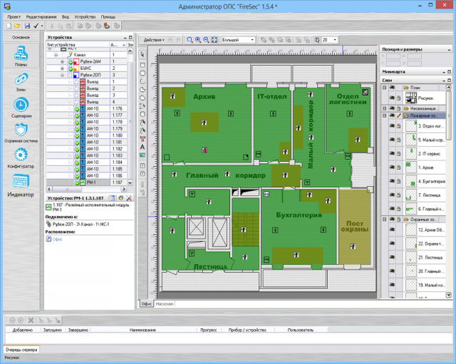Viewport: 456px width, 364px height.
Task: Collapse the Несвязанные layer group
Action: click(385, 108)
